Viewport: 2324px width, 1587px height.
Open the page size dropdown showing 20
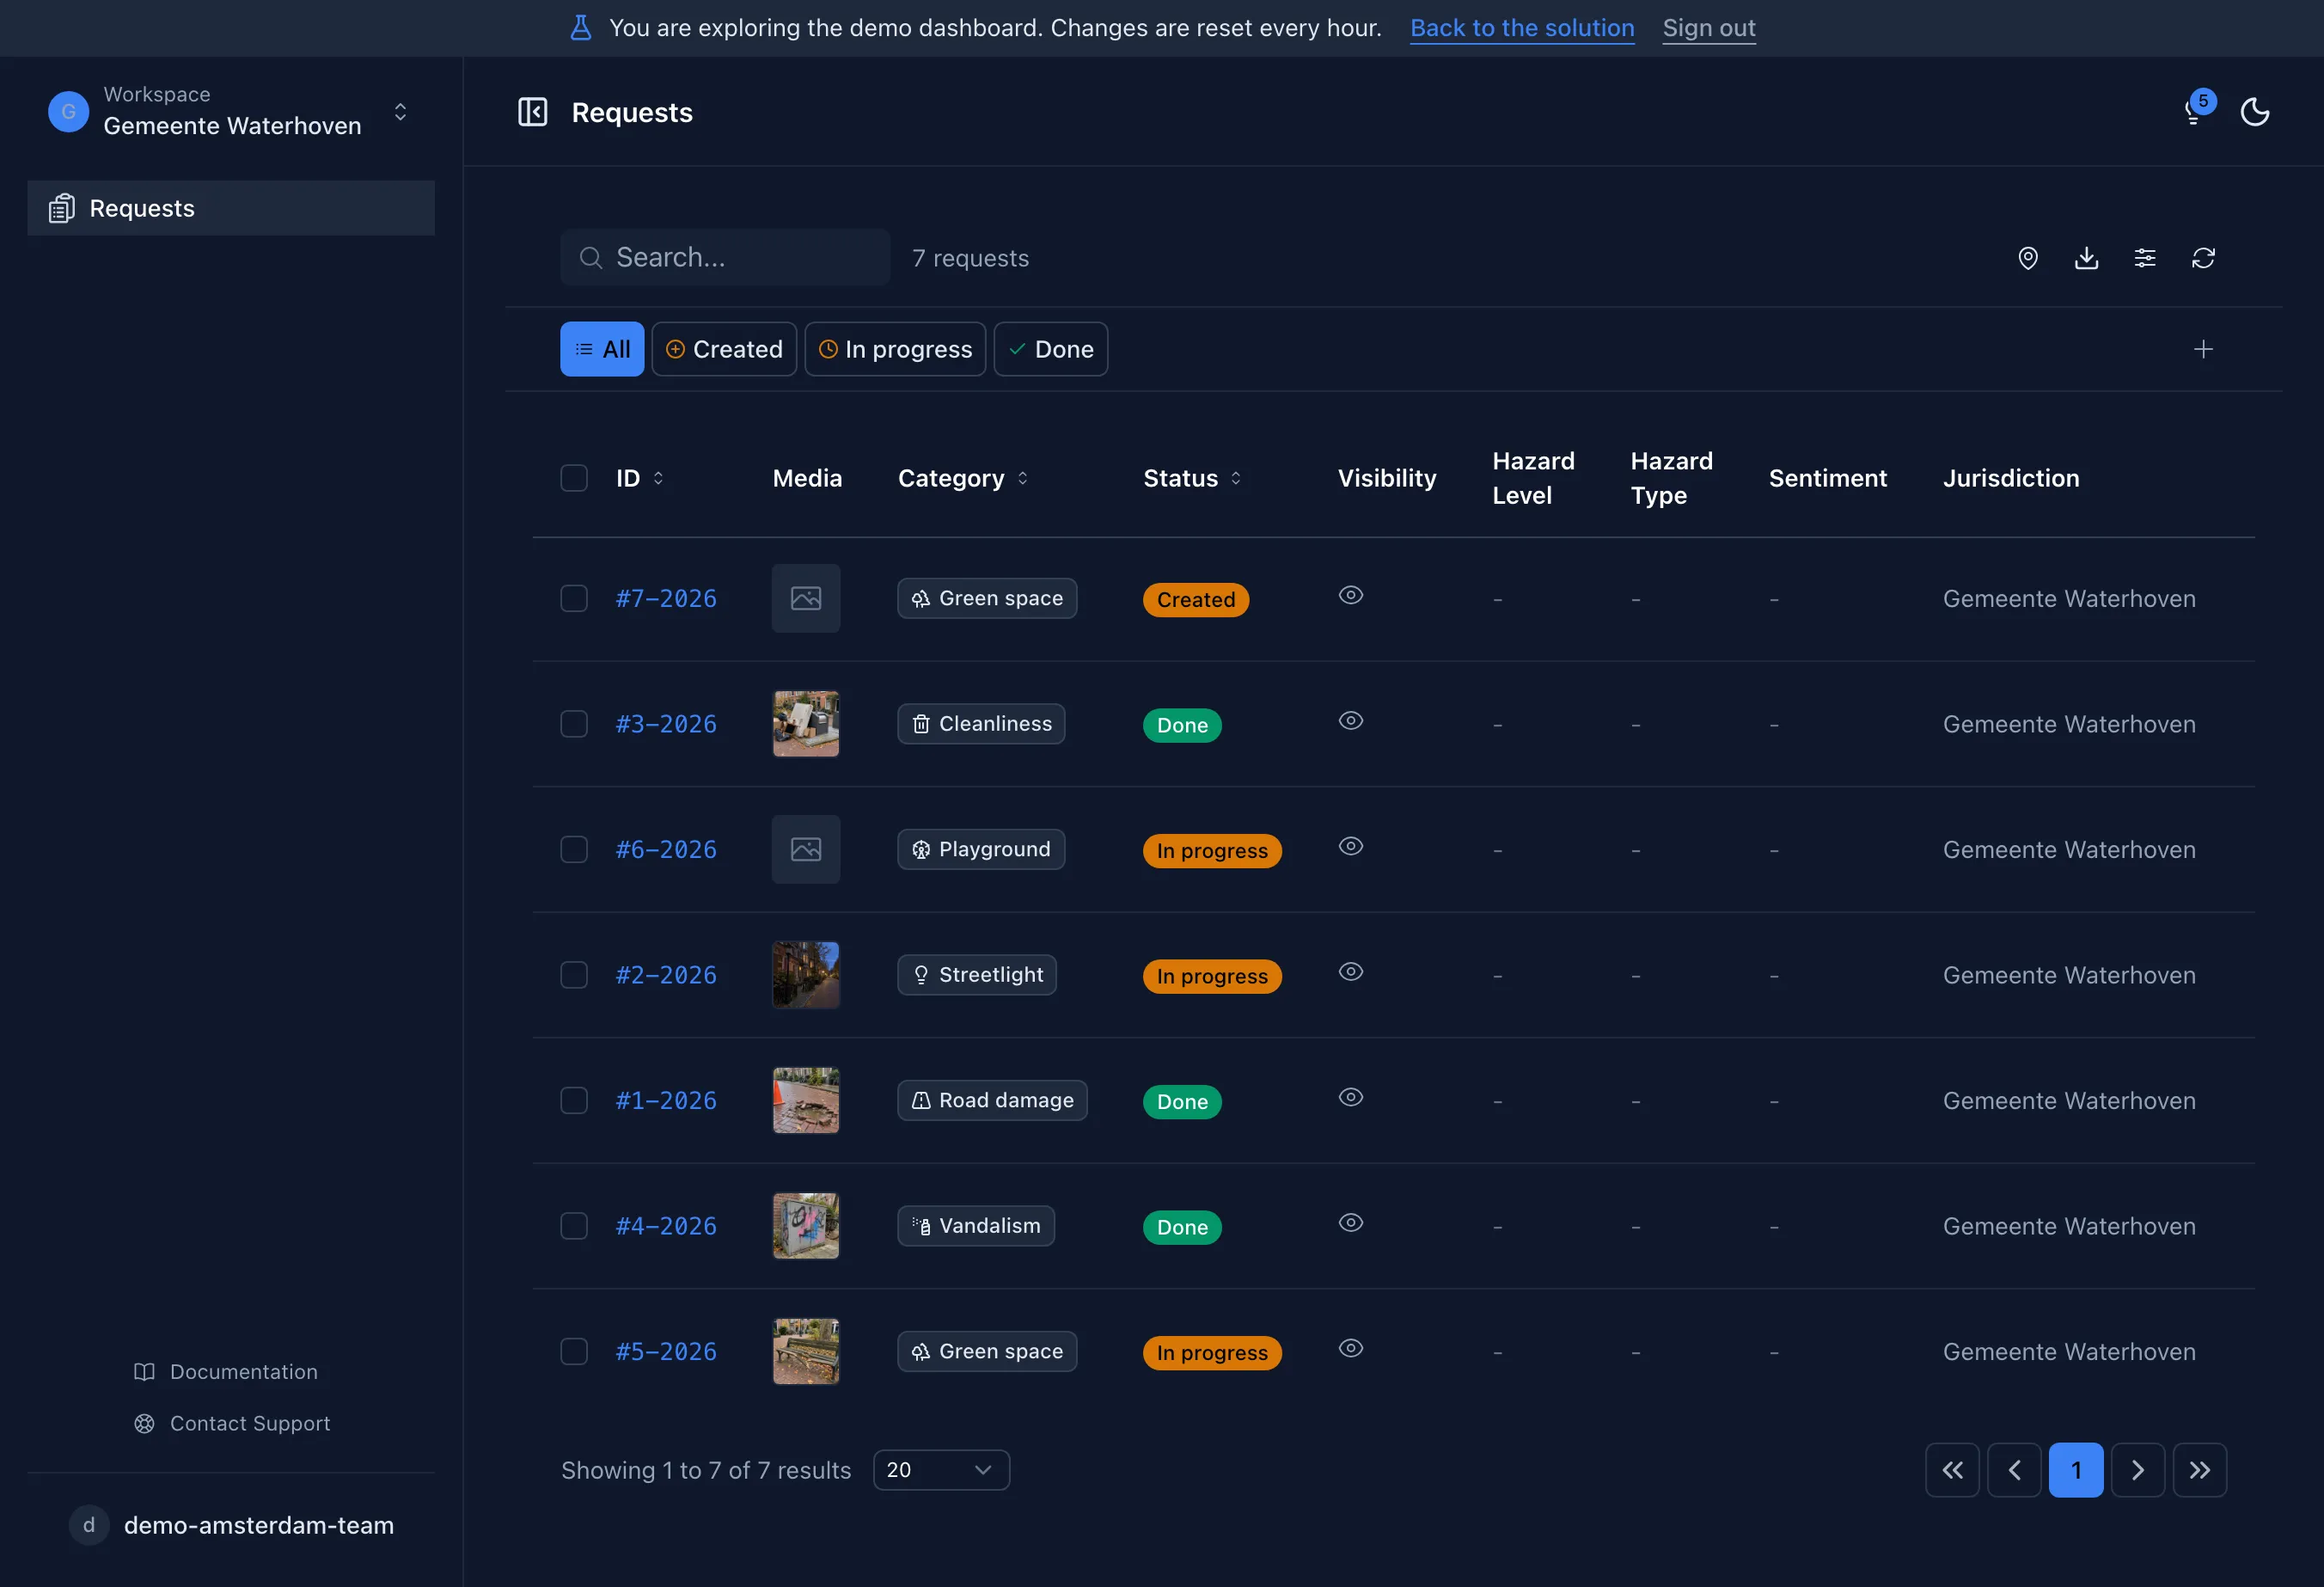click(941, 1469)
